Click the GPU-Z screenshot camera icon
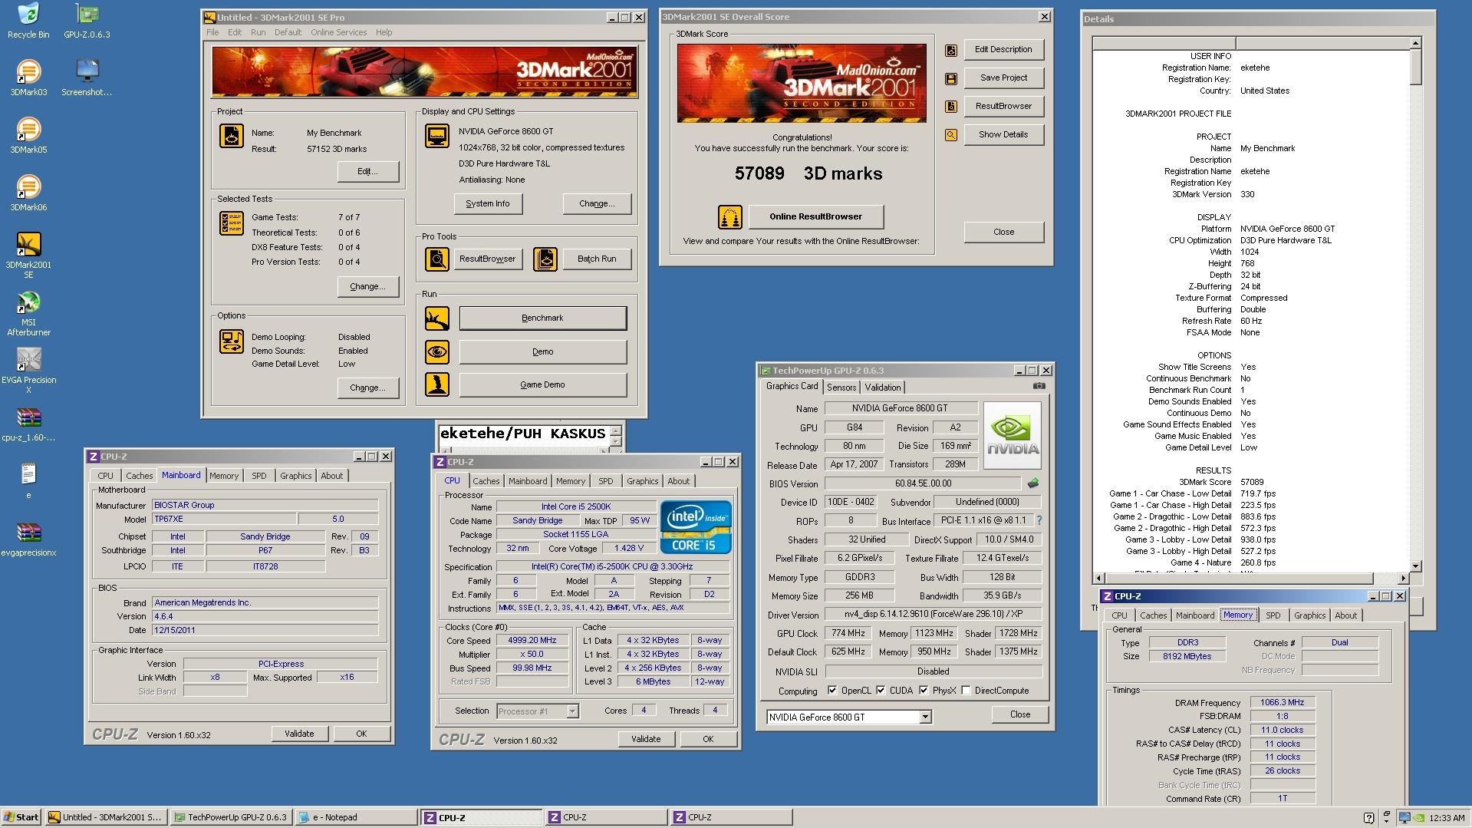 1039,386
